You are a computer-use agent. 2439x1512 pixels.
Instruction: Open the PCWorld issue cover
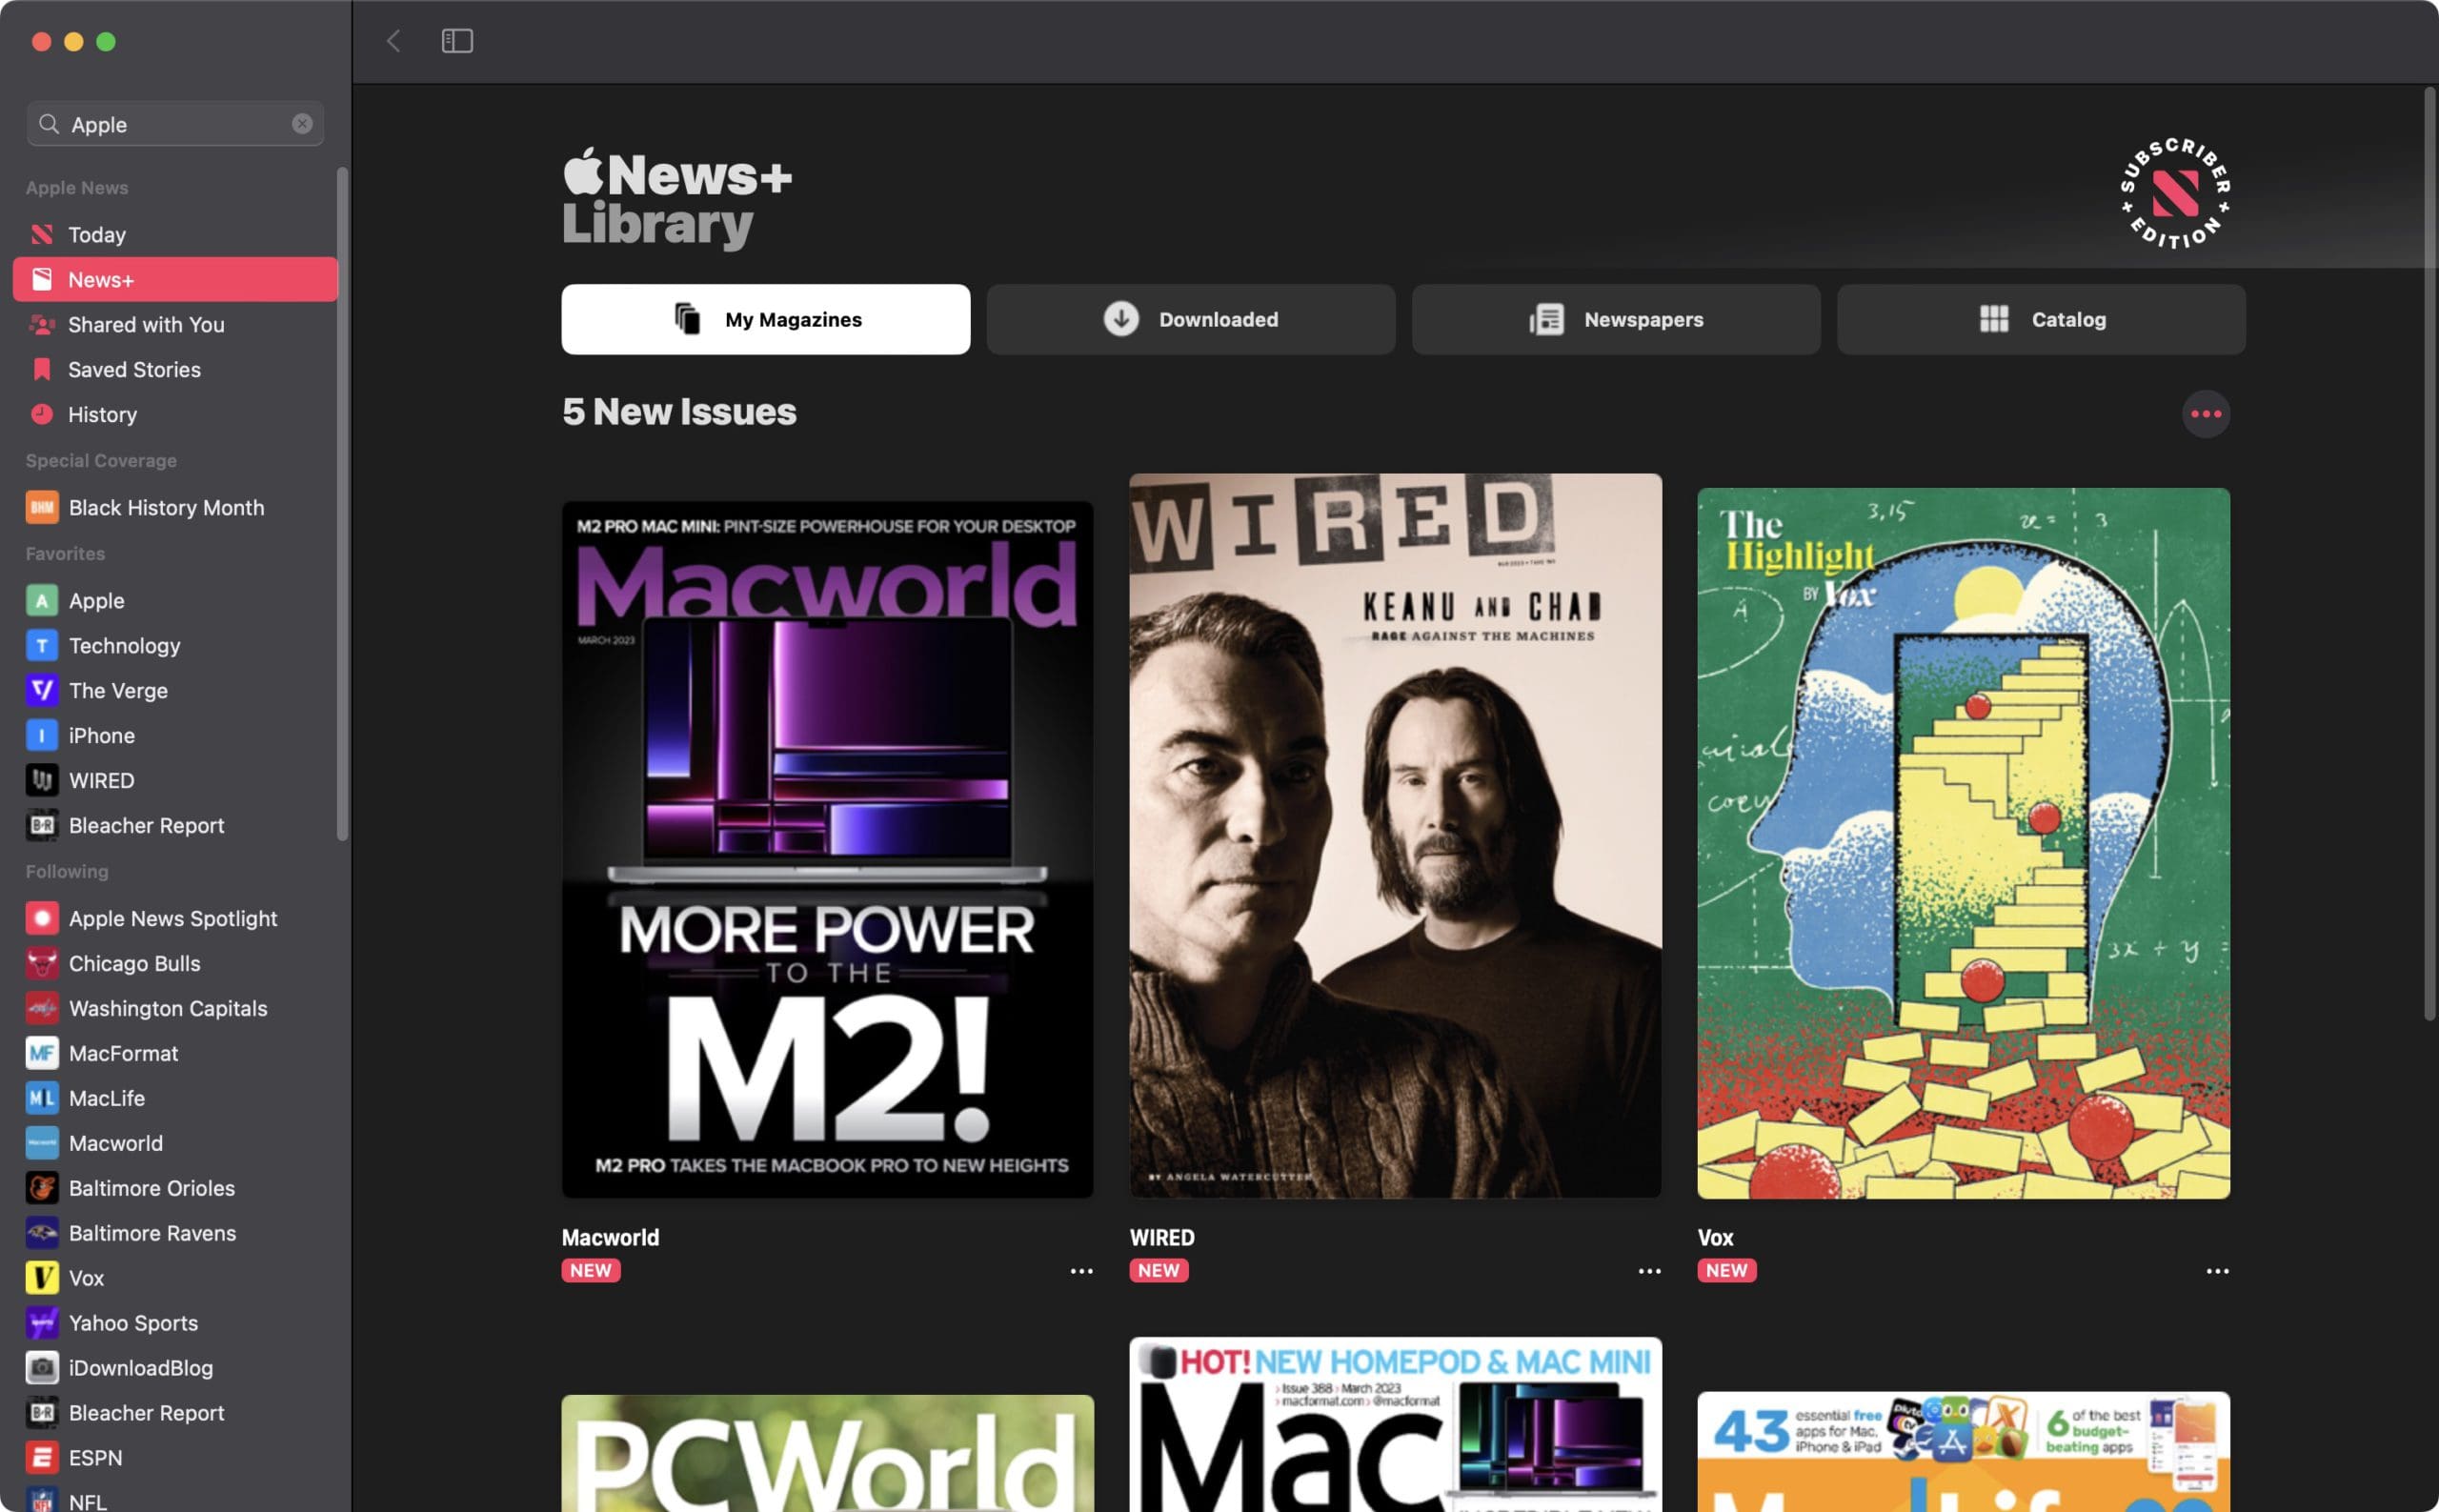coord(828,1453)
